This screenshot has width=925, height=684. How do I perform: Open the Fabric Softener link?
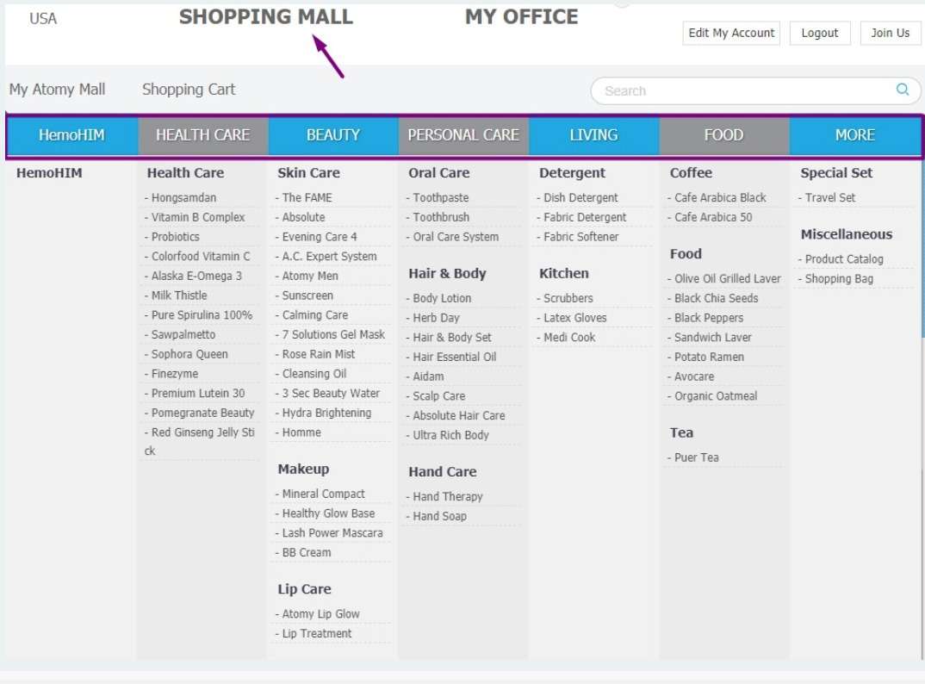tap(581, 237)
